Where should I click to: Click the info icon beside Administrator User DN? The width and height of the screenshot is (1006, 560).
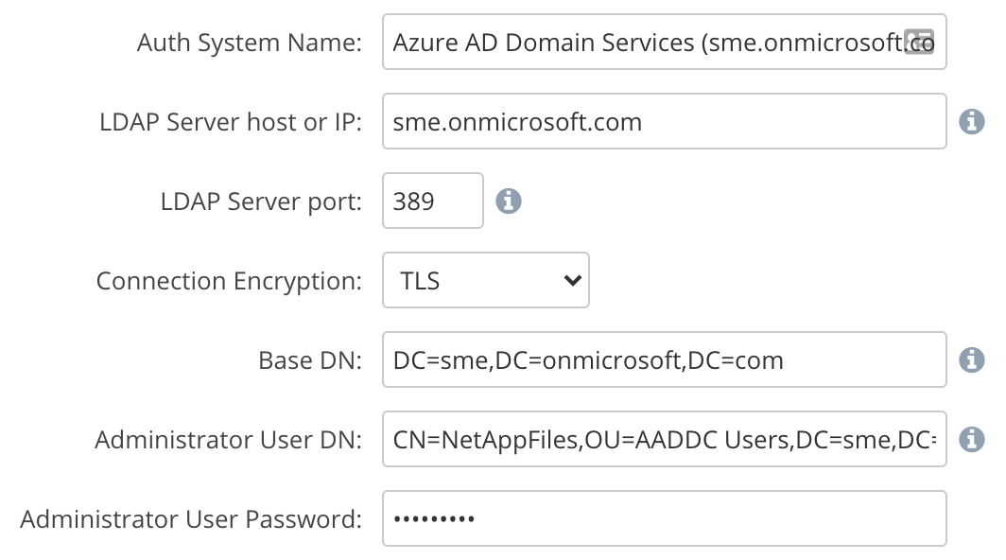tap(973, 439)
